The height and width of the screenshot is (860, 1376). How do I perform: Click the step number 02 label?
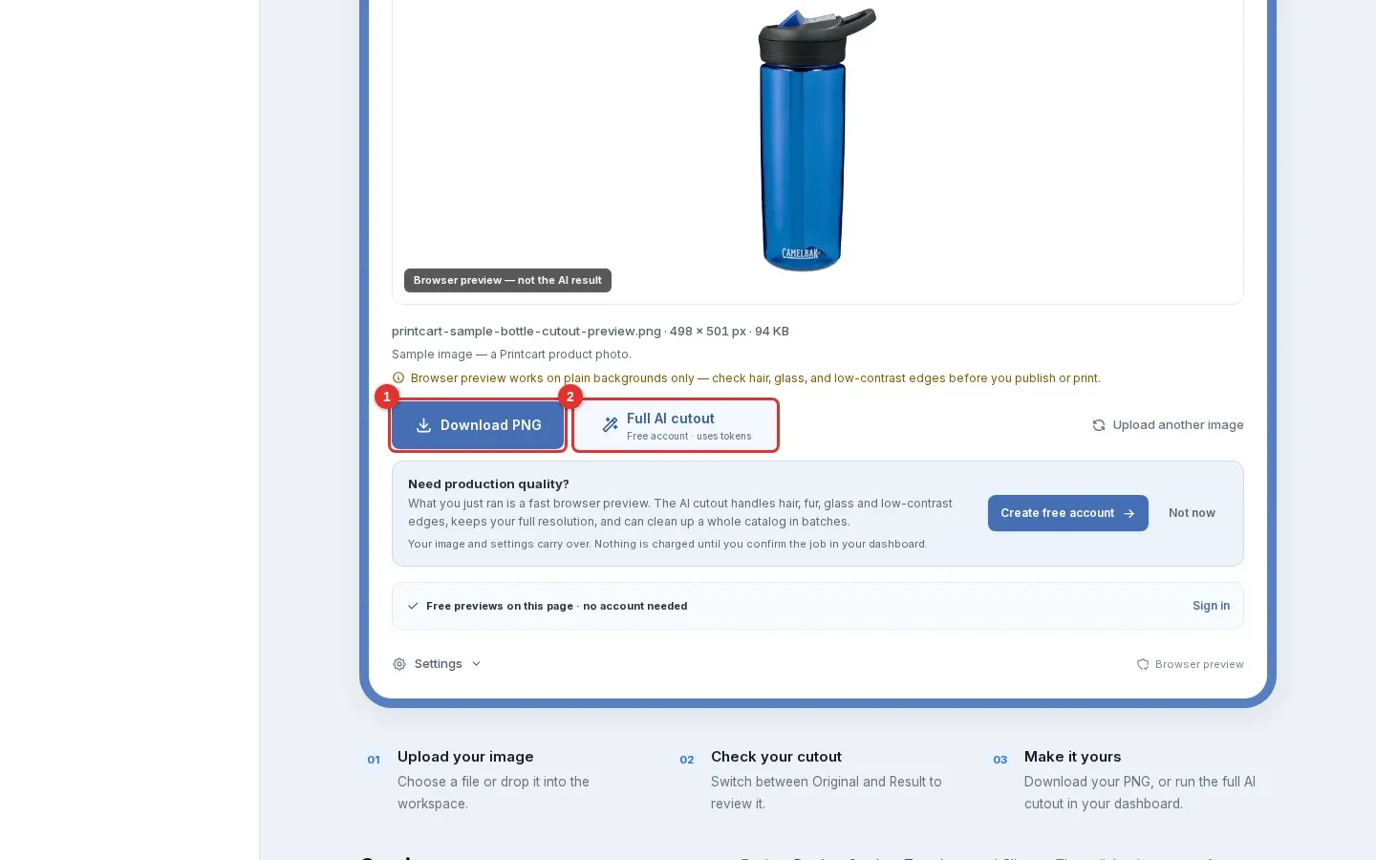pos(687,760)
